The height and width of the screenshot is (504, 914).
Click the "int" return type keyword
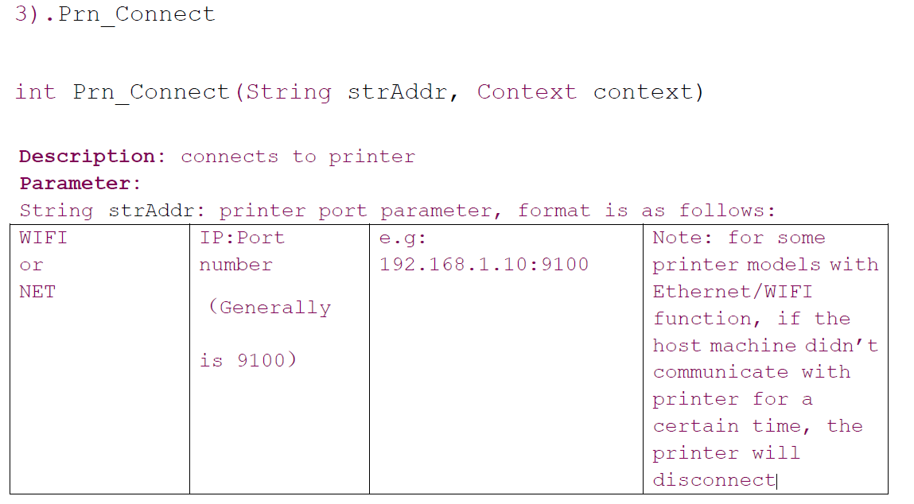click(35, 92)
